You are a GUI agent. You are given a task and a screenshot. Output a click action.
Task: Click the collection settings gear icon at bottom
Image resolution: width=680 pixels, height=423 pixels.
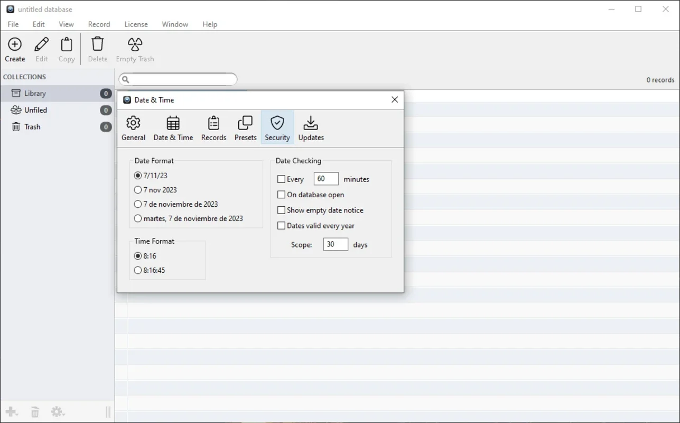coord(58,412)
